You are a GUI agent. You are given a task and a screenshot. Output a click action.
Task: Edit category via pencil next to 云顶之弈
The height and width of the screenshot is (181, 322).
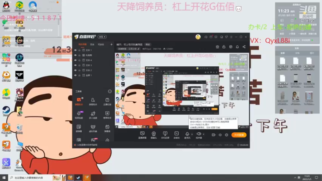pyautogui.click(x=138, y=49)
